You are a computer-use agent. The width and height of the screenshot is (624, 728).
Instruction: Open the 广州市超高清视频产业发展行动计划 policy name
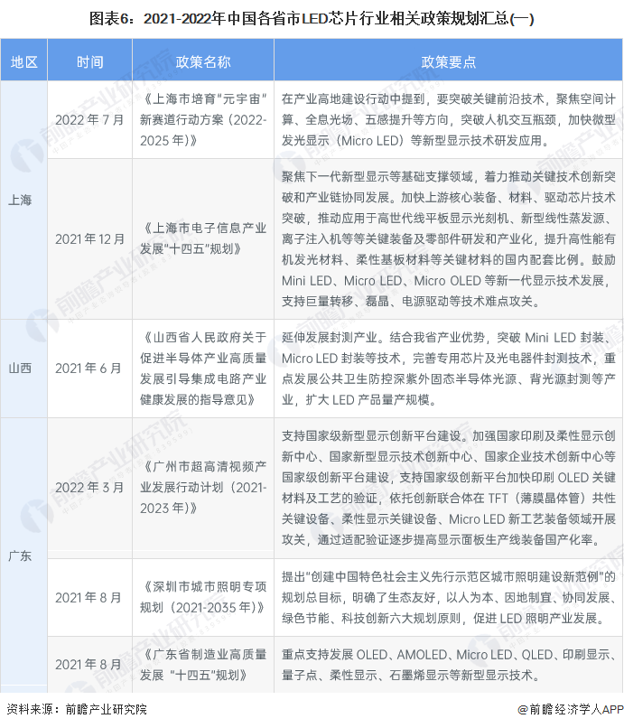pyautogui.click(x=202, y=488)
